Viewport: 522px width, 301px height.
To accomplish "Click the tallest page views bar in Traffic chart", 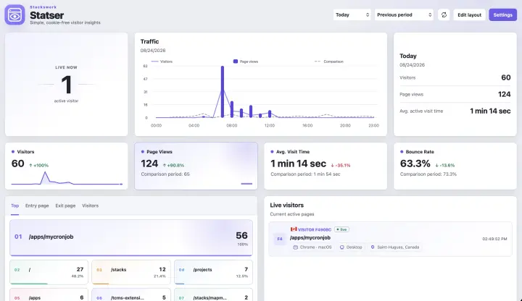I will tap(223, 92).
